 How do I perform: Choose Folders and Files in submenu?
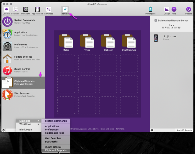[56, 133]
